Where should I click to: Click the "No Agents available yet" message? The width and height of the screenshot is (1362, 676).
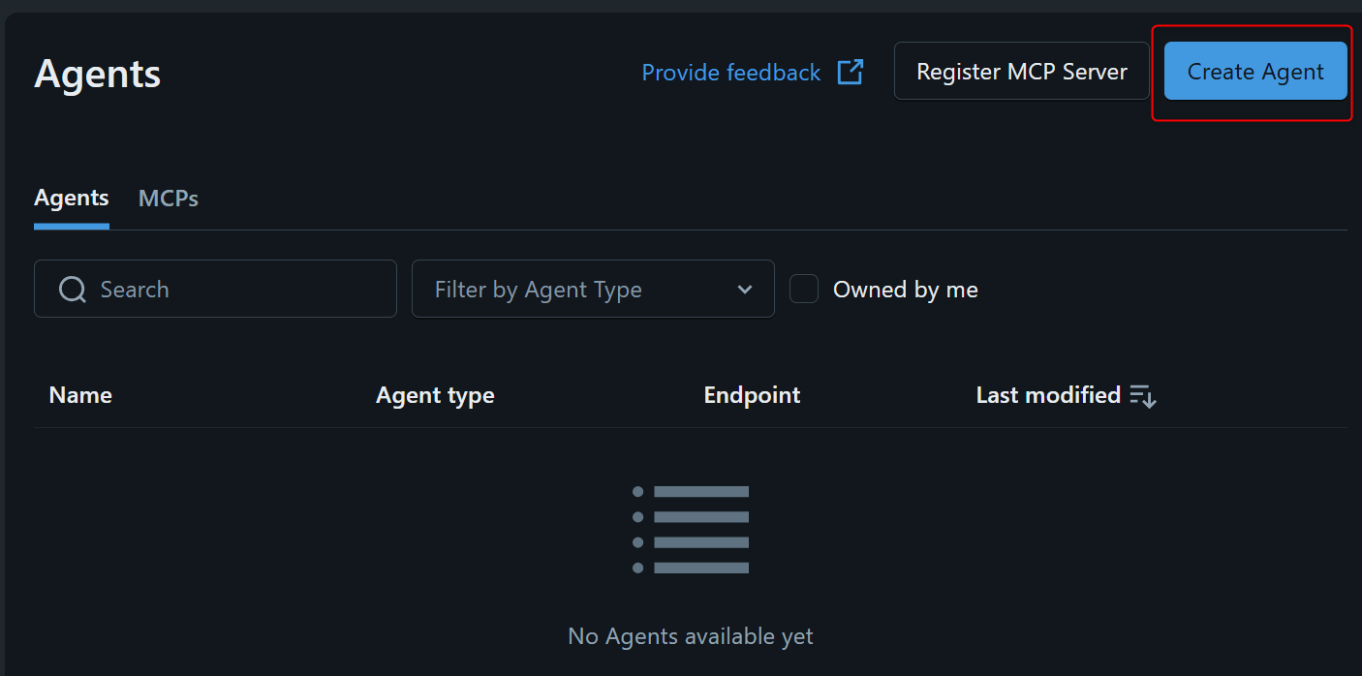(x=690, y=636)
